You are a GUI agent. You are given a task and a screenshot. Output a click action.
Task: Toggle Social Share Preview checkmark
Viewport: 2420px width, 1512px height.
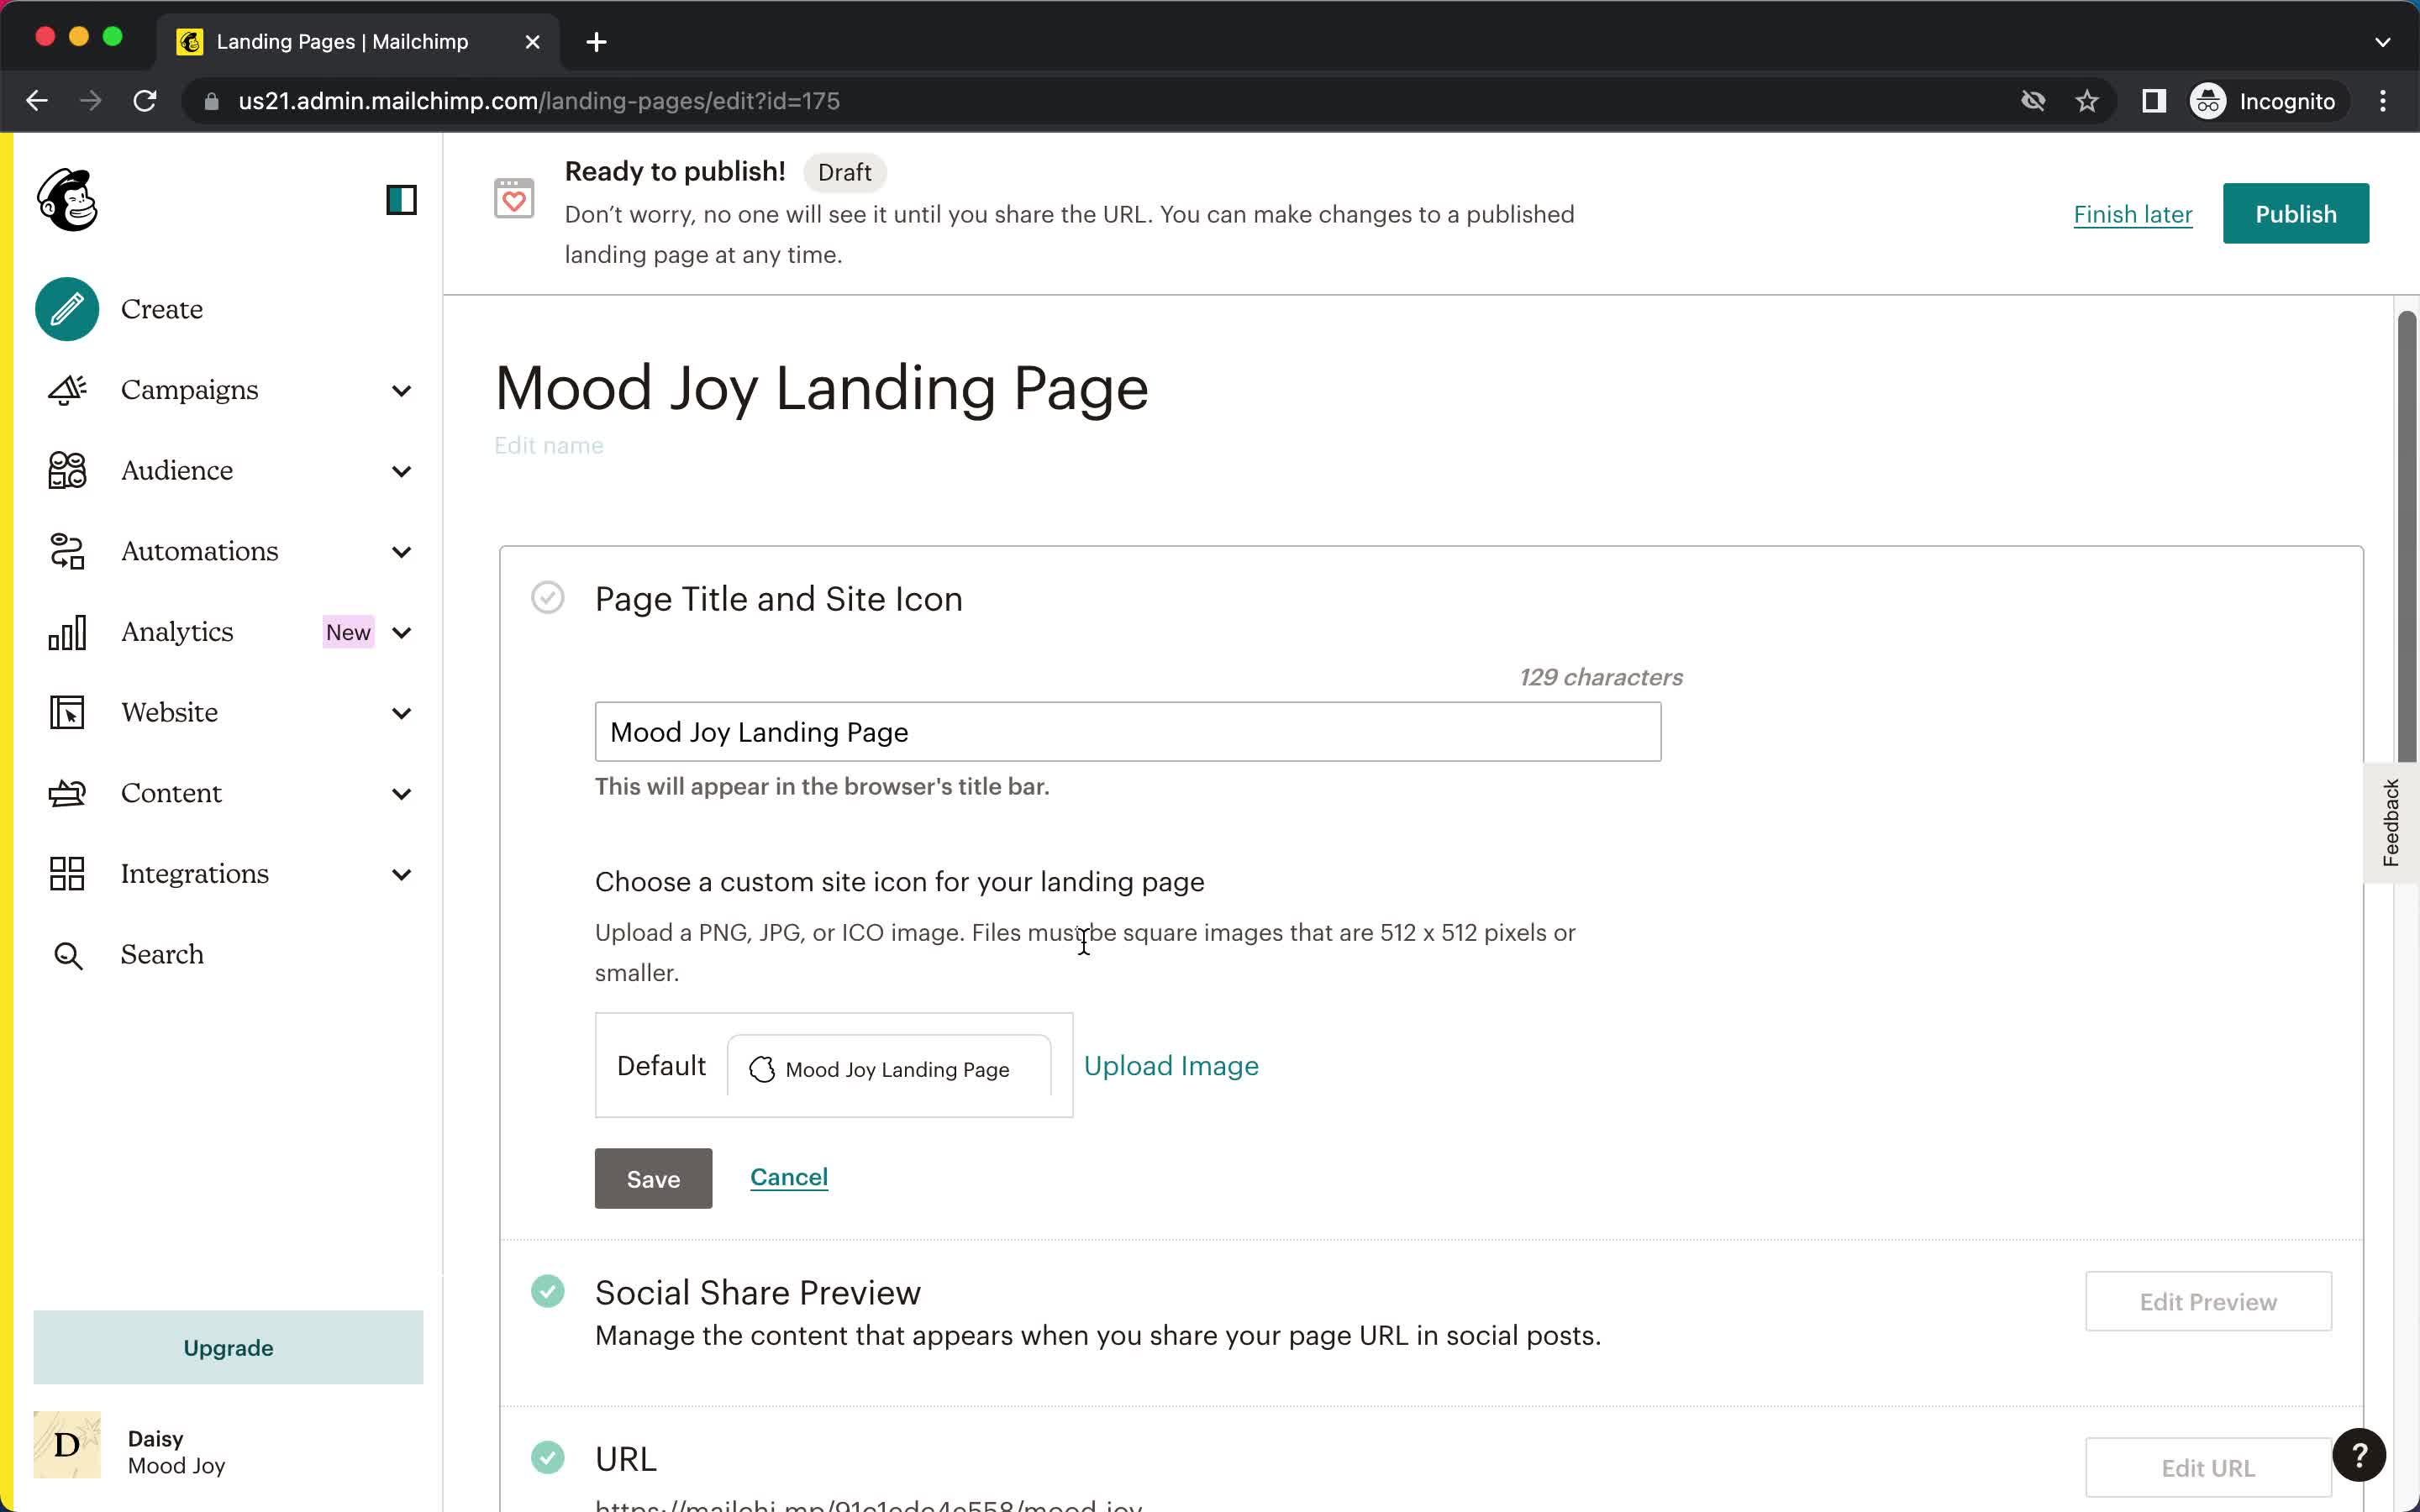pos(547,1289)
